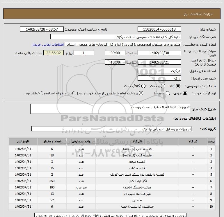Choose the متوسط purchase type radio
224x217 pixels.
[168, 93]
